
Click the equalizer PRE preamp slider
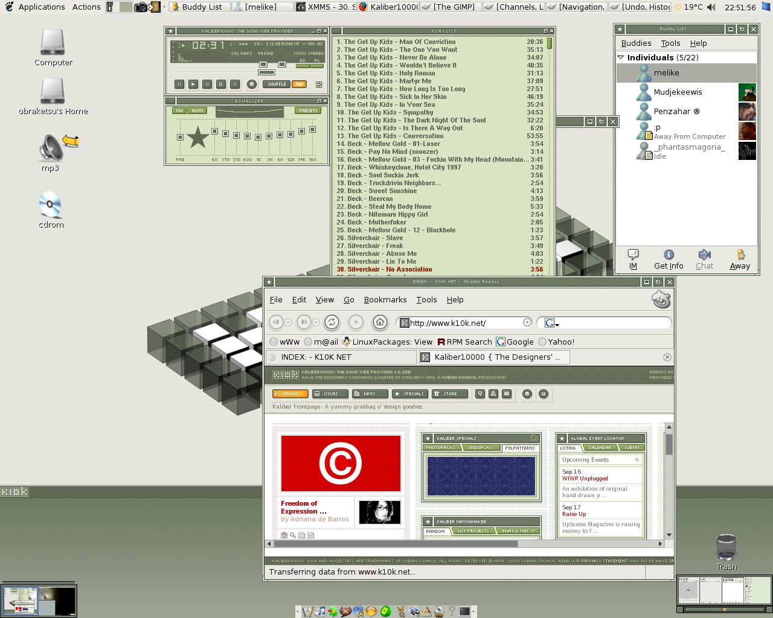pos(180,138)
